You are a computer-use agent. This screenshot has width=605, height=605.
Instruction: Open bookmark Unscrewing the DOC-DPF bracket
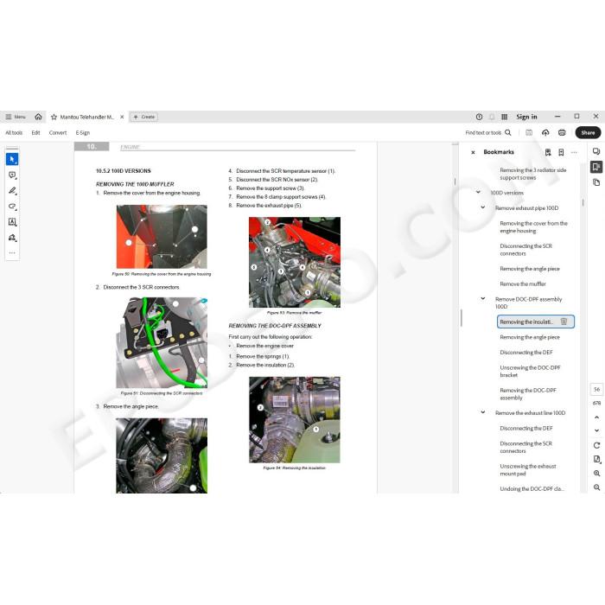coord(530,371)
